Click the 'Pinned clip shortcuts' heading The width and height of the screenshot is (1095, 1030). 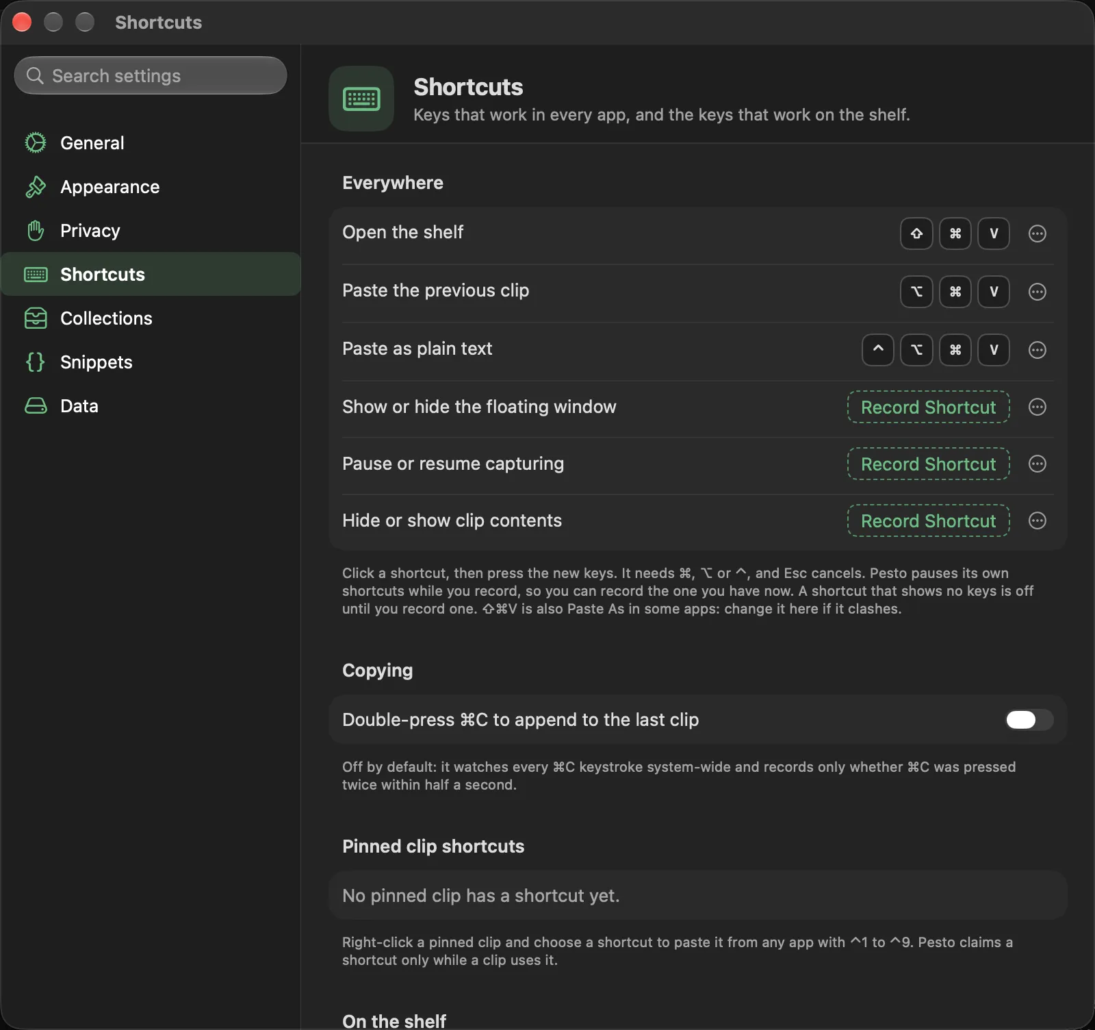pos(433,846)
